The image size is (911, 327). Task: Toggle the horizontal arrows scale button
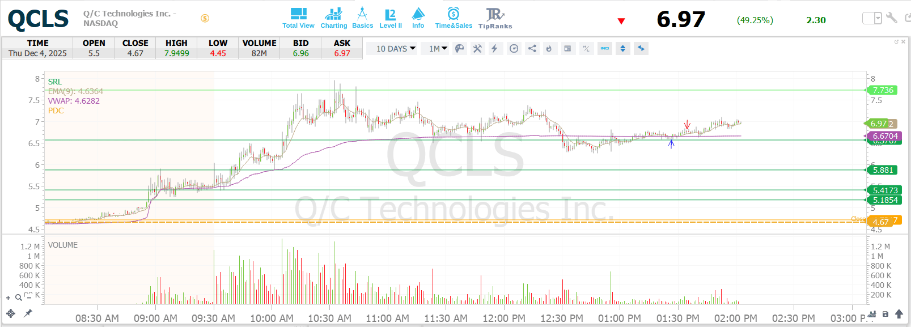pyautogui.click(x=641, y=49)
